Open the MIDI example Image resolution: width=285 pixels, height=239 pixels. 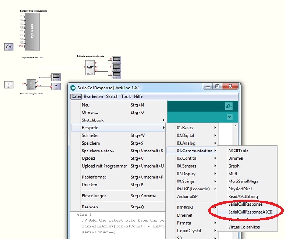click(x=247, y=174)
